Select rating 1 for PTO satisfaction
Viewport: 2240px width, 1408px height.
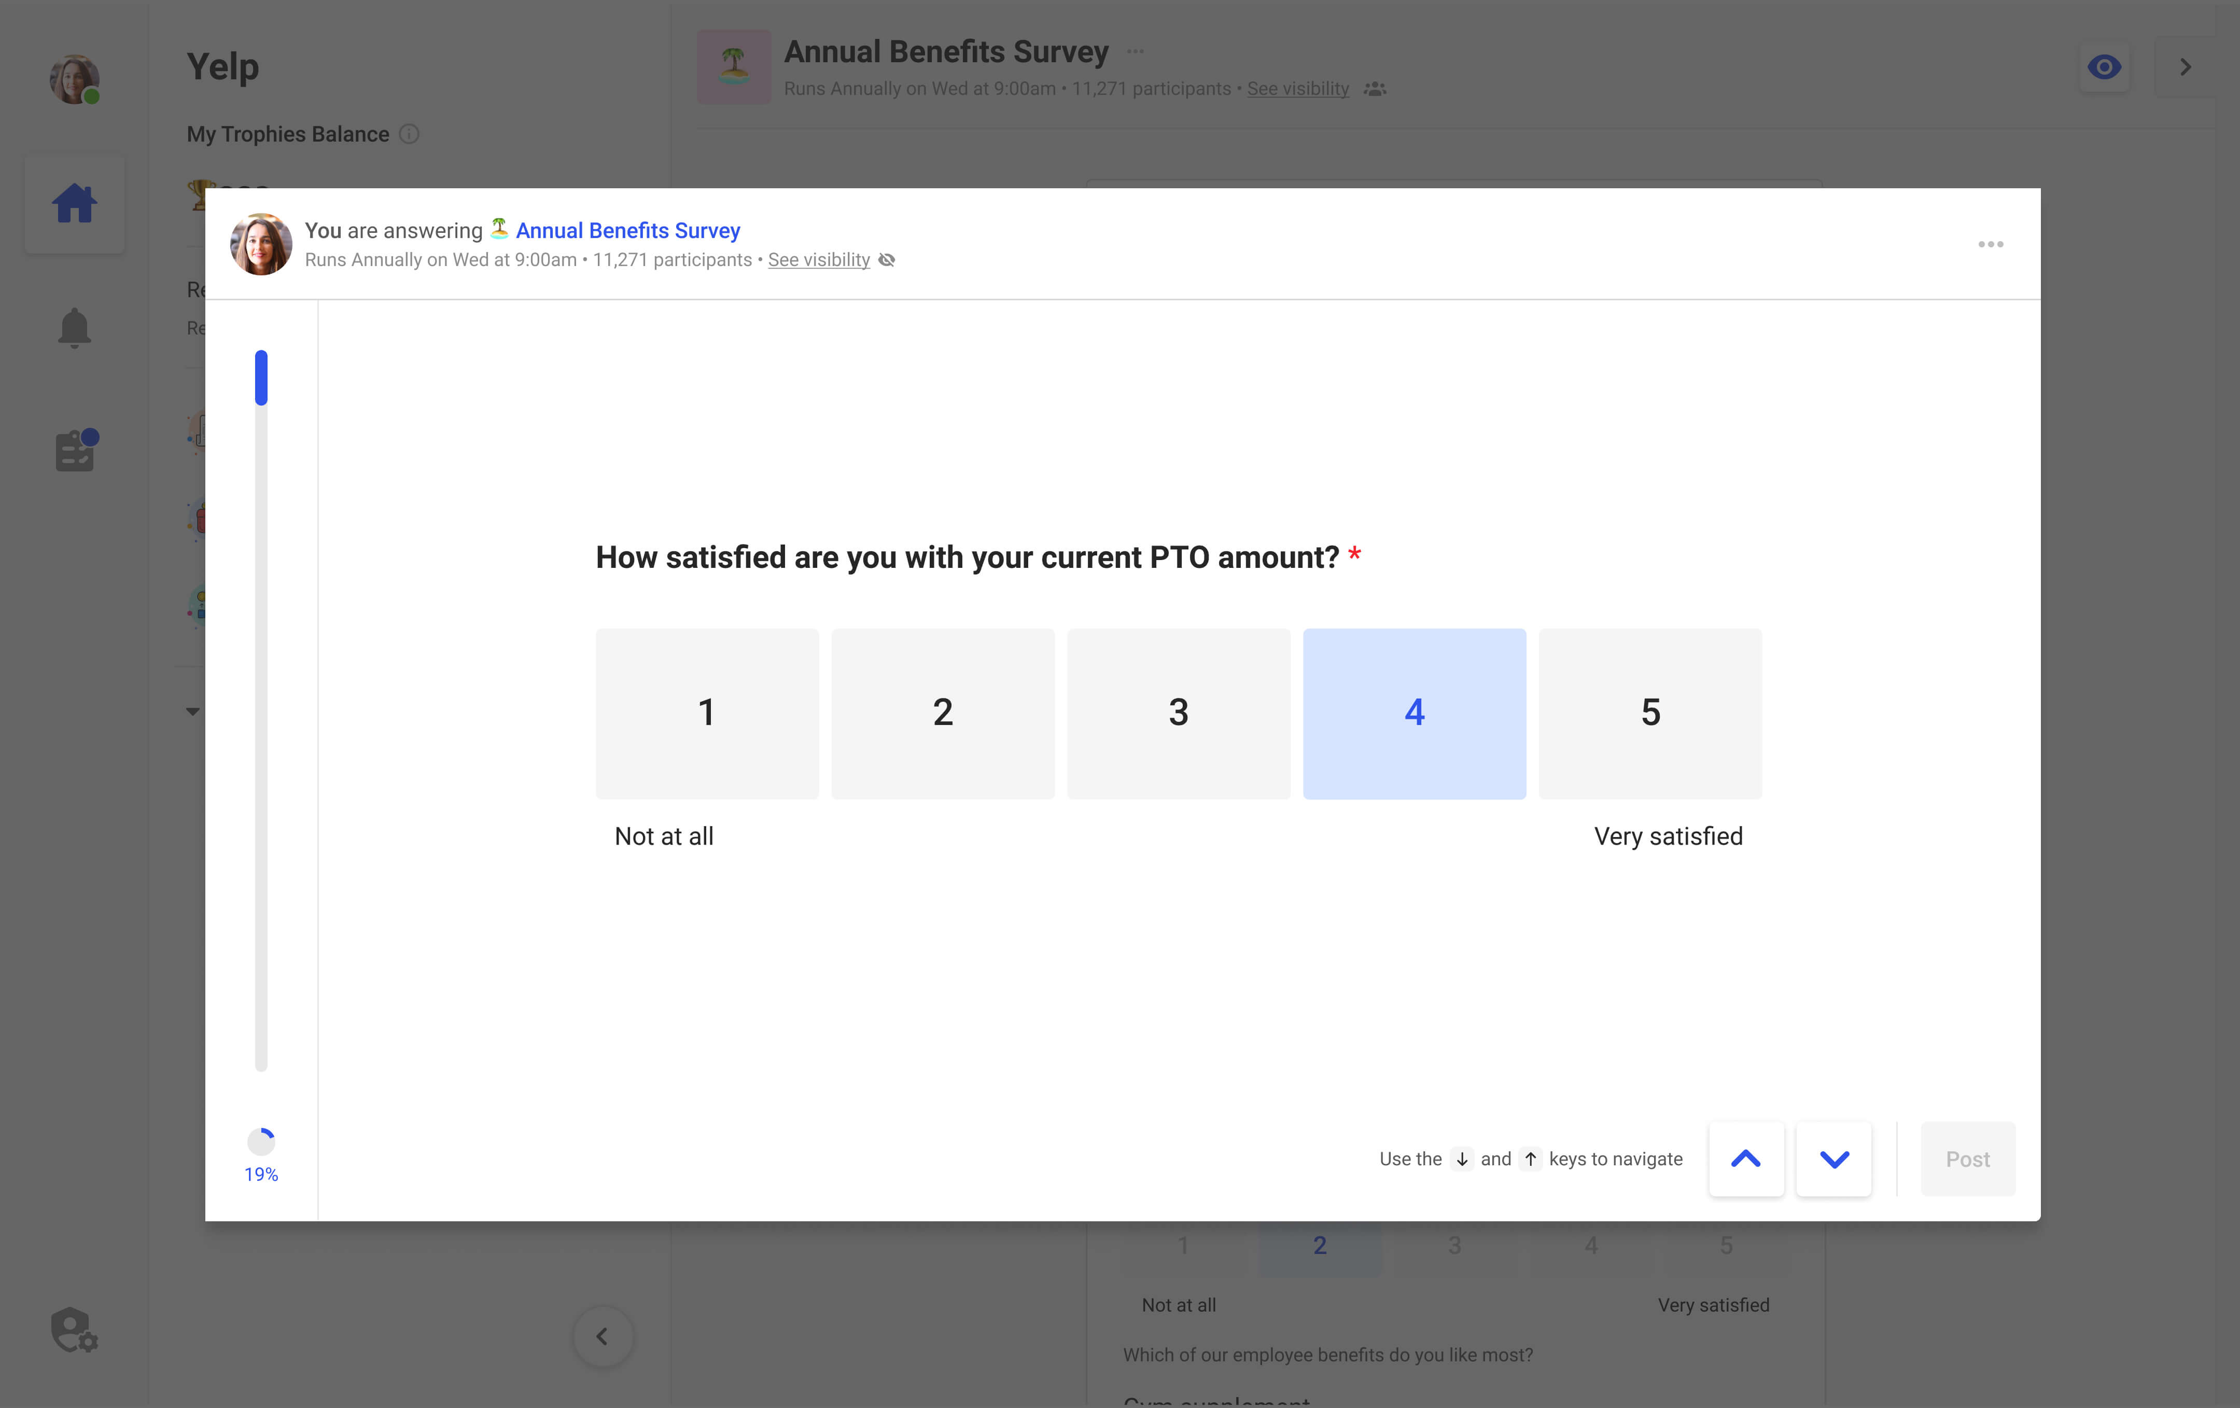707,713
